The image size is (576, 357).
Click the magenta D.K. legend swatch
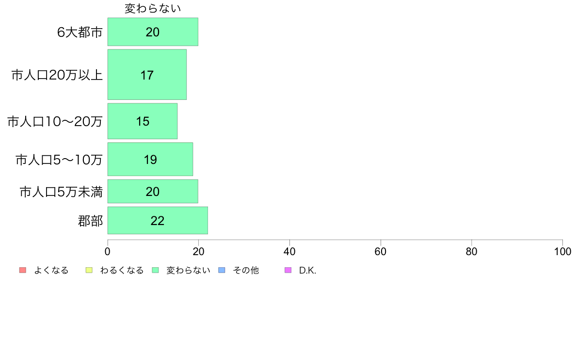pyautogui.click(x=288, y=270)
